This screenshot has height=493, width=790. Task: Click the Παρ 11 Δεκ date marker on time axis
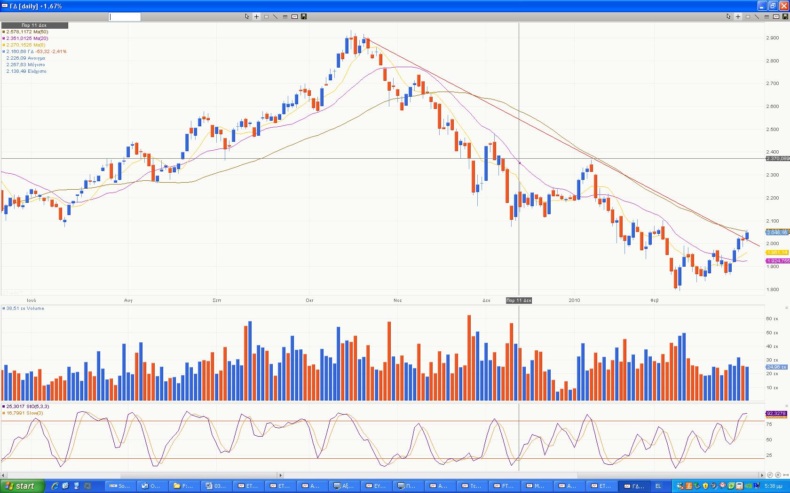[x=519, y=300]
